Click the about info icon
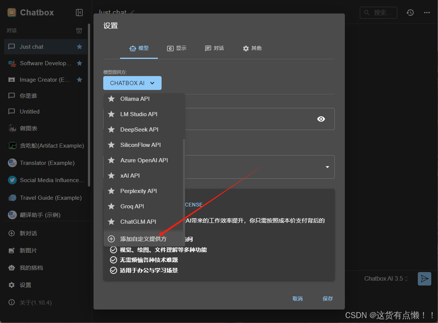 coord(12,302)
